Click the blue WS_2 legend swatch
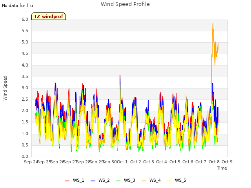The width and height of the screenshot is (251, 188). click(93, 181)
